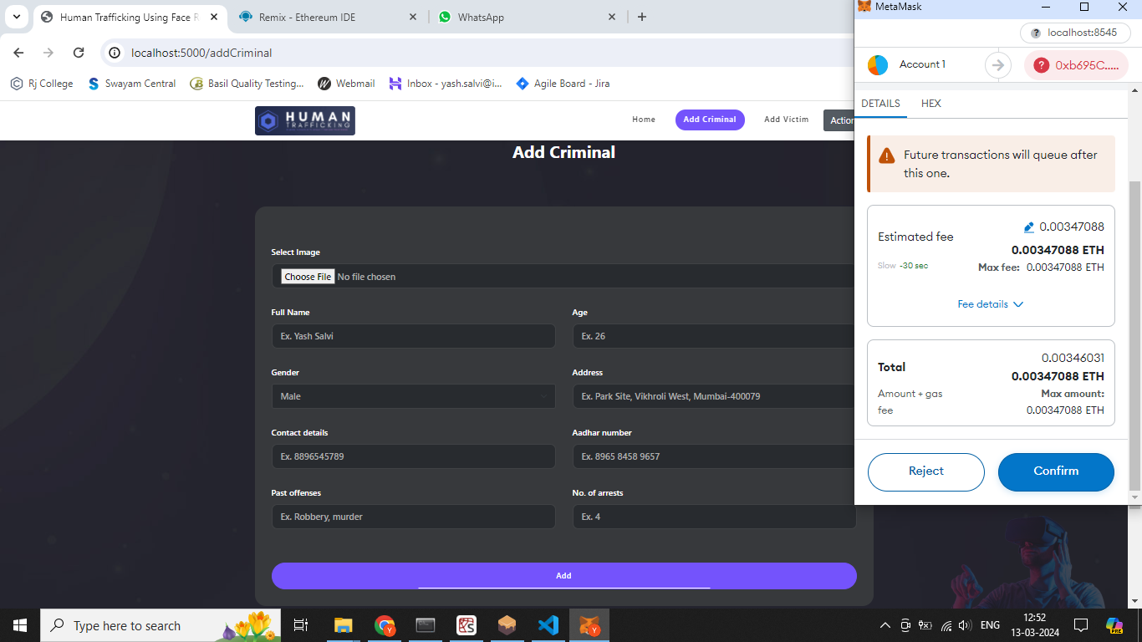1142x642 pixels.
Task: Reject the MetaMask transaction
Action: [925, 471]
